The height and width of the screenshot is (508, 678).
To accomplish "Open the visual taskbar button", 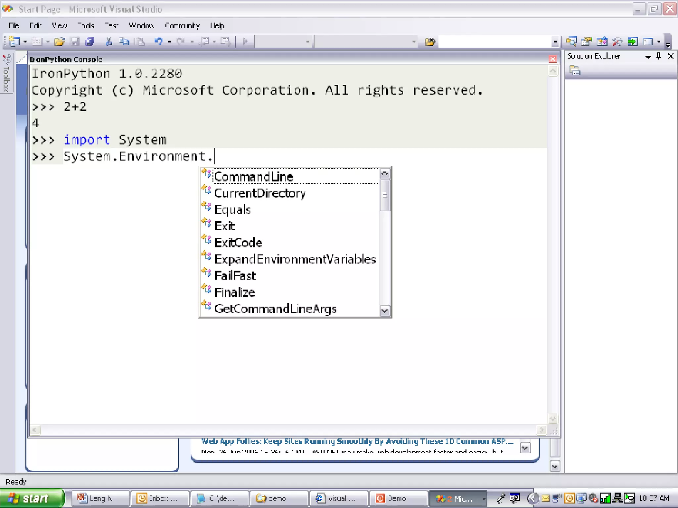I will pos(339,498).
